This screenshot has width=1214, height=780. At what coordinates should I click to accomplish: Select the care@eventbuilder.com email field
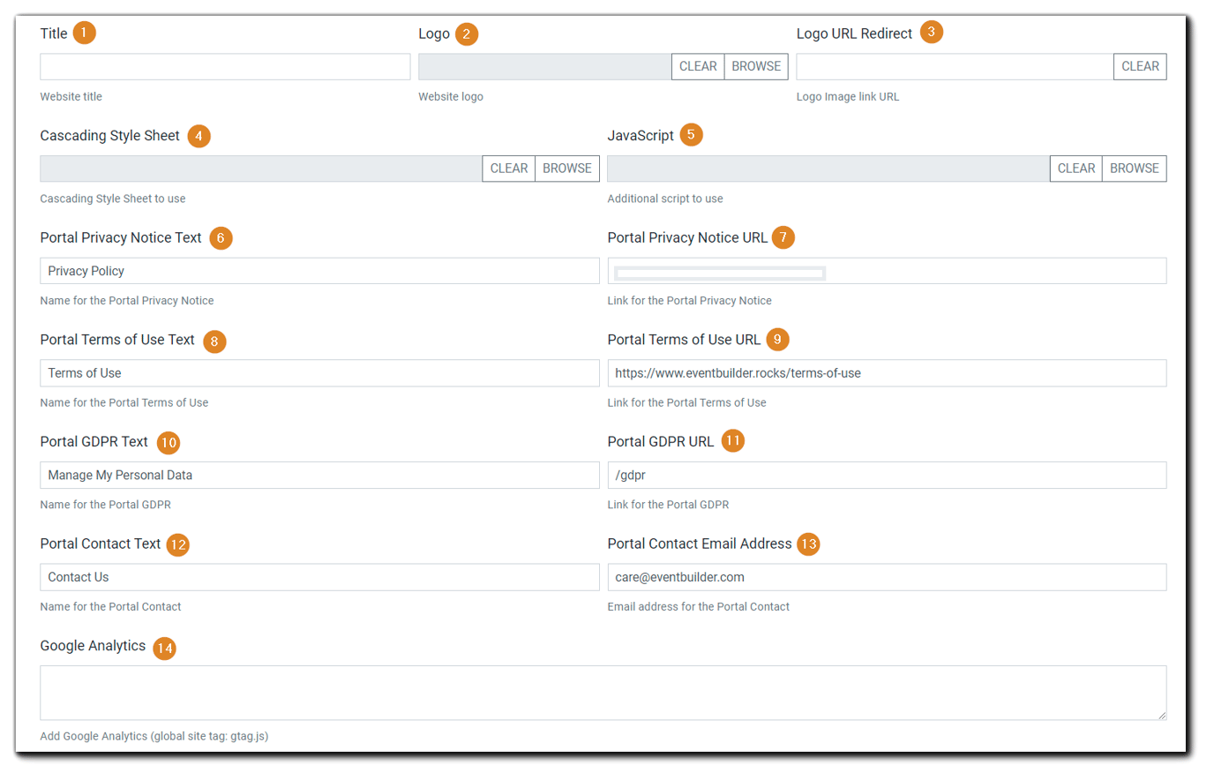tap(886, 576)
